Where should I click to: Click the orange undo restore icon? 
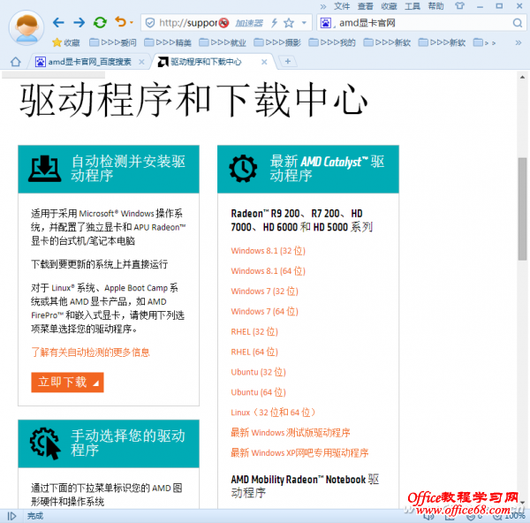(120, 22)
